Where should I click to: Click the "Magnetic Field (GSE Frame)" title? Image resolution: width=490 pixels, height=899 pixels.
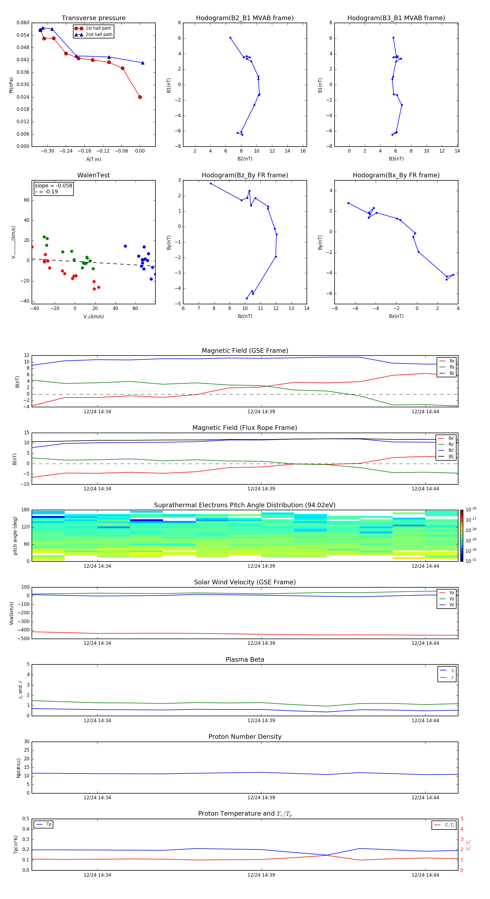245,351
